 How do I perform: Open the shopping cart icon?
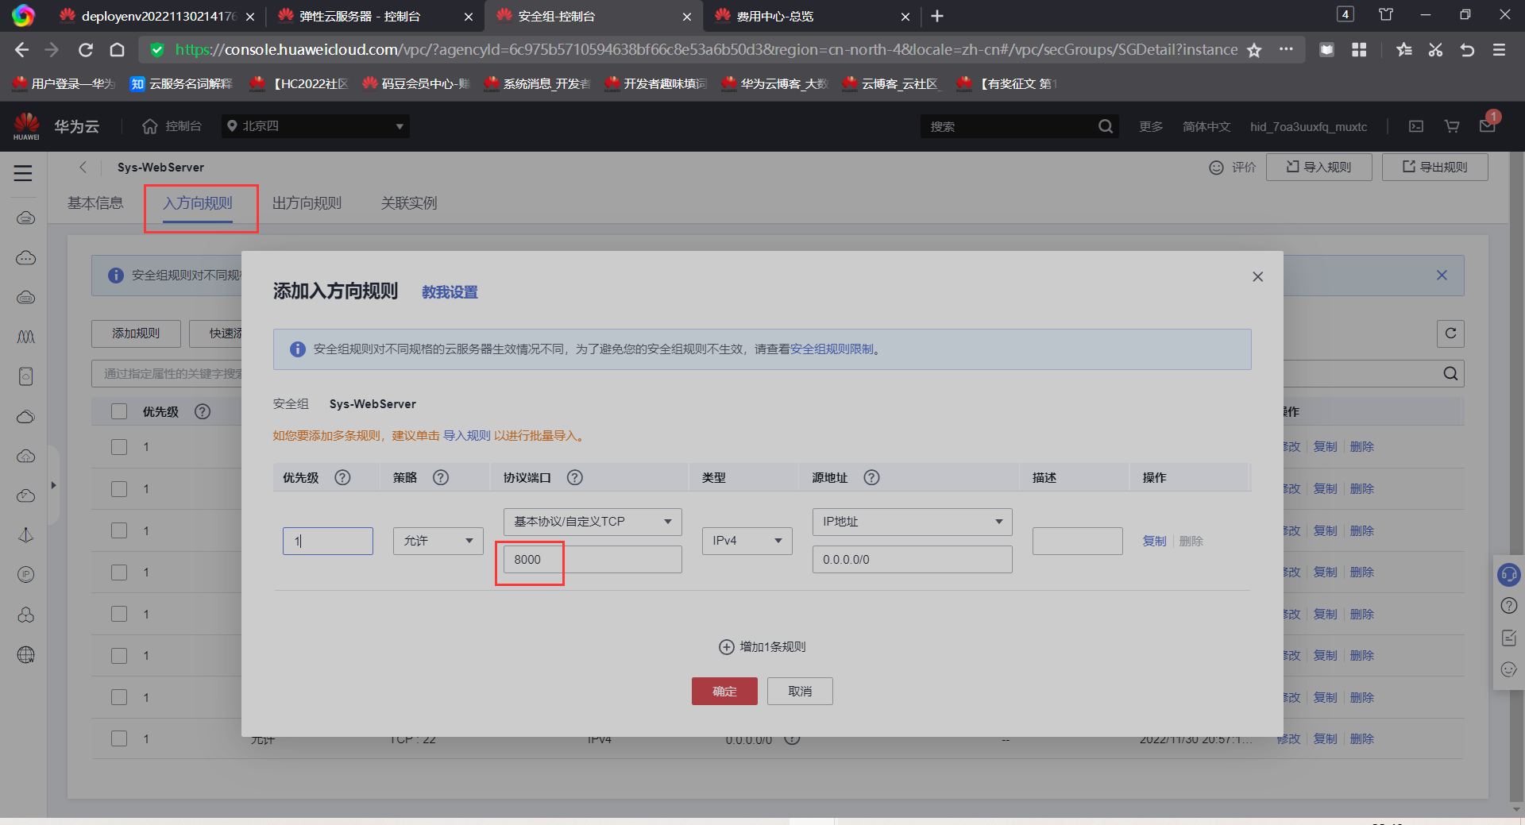(x=1452, y=126)
